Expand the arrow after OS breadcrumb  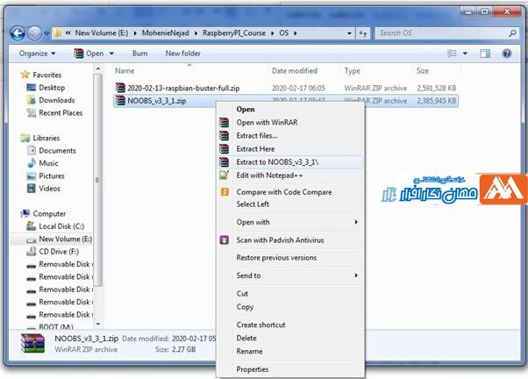[296, 33]
